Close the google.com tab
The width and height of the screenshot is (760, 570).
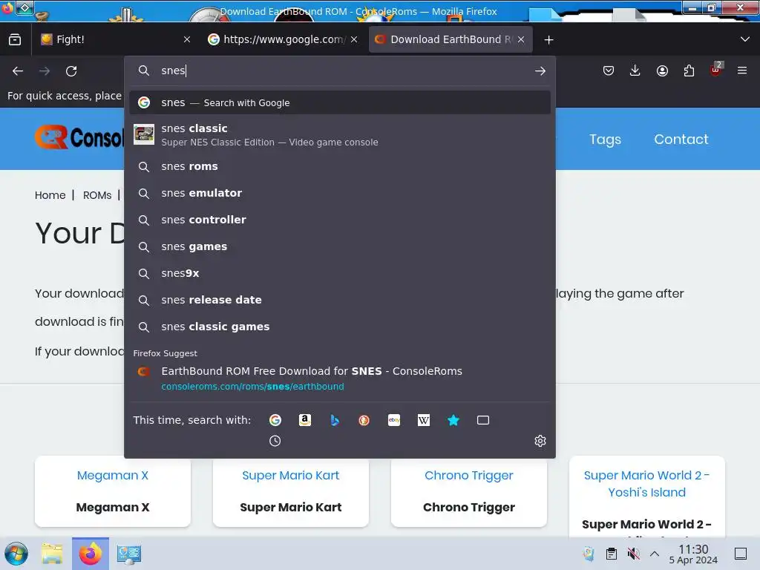coord(354,39)
